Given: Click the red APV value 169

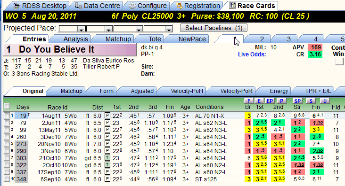Looking at the screenshot, I should click(315, 47).
